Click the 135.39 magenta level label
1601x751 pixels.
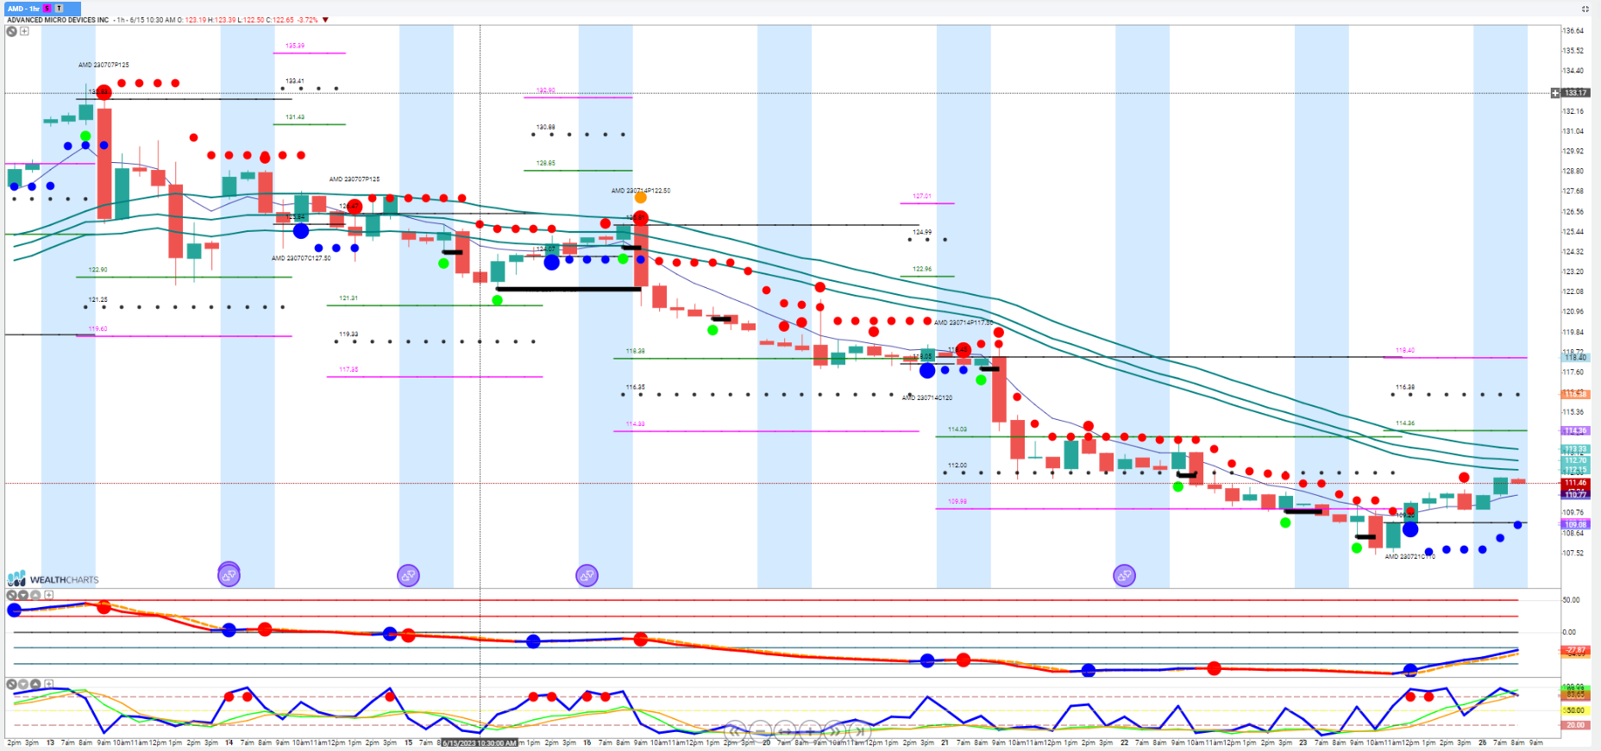click(295, 46)
